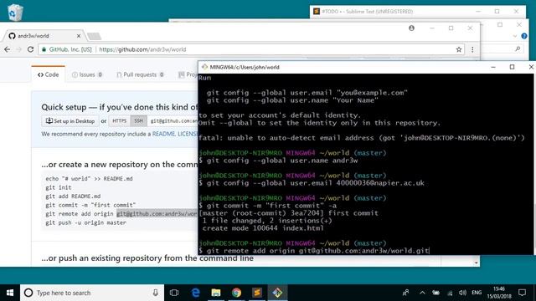The height and width of the screenshot is (301, 536).
Task: Switch to Git Bash on taskbar
Action: [277, 293]
